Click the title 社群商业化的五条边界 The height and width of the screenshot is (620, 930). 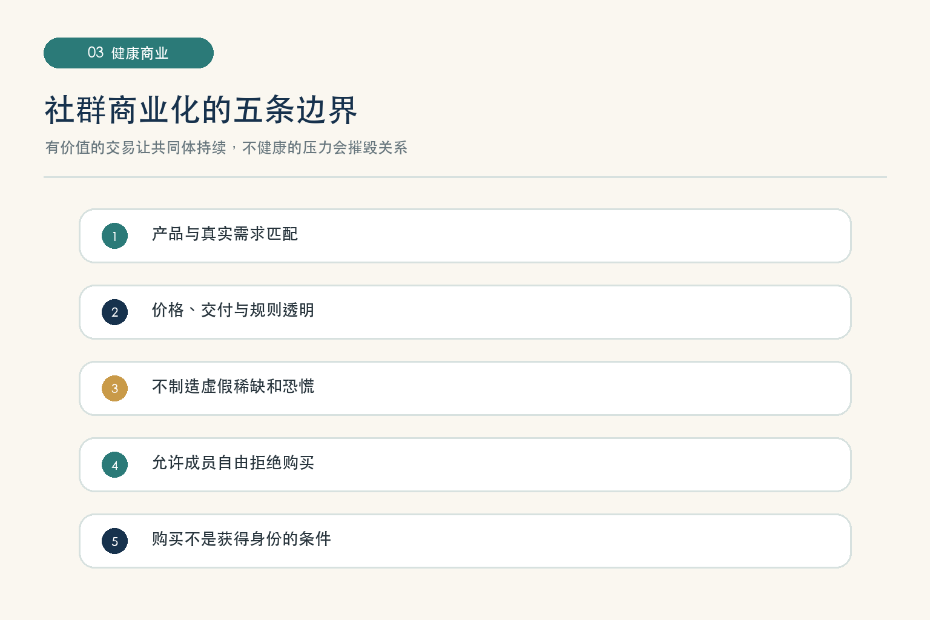(x=201, y=110)
